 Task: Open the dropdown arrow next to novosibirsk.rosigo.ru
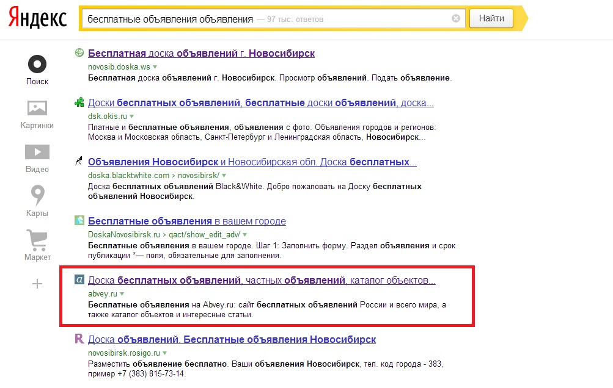164,353
